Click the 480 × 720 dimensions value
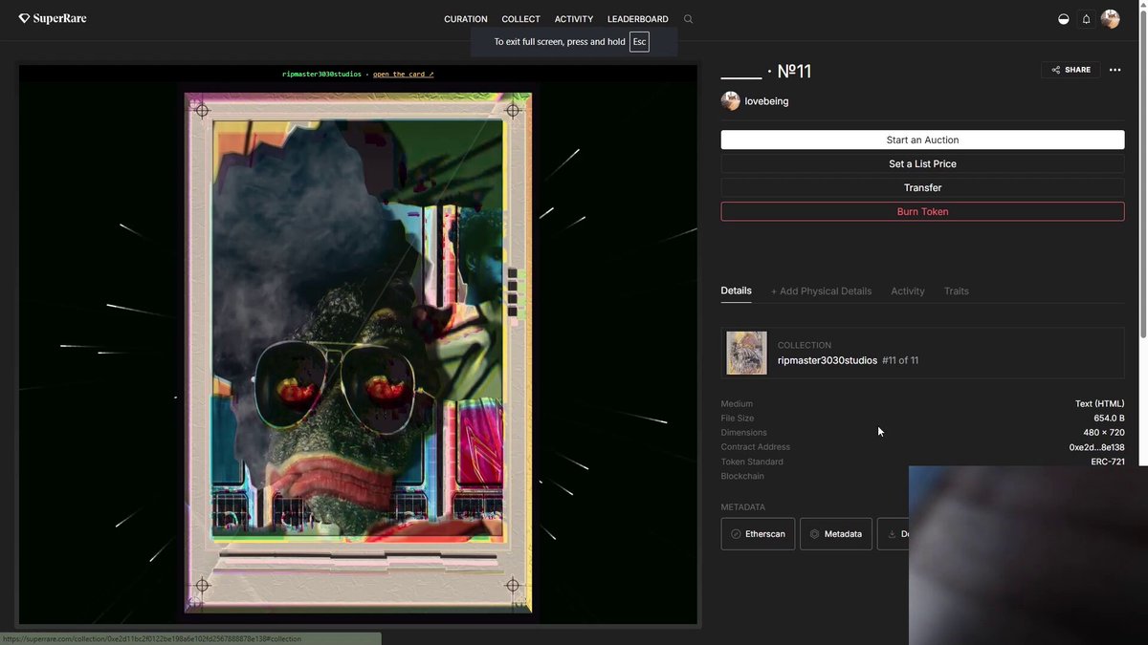 pos(1104,433)
